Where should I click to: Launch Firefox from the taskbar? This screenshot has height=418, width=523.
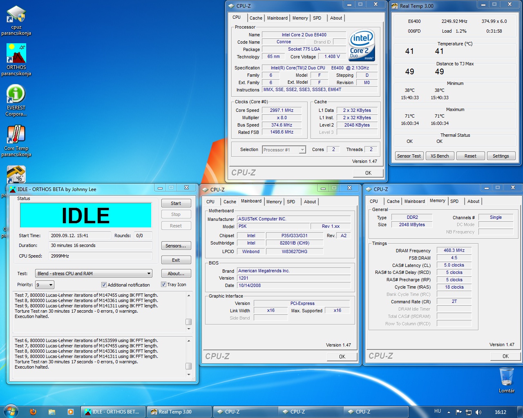pyautogui.click(x=33, y=412)
